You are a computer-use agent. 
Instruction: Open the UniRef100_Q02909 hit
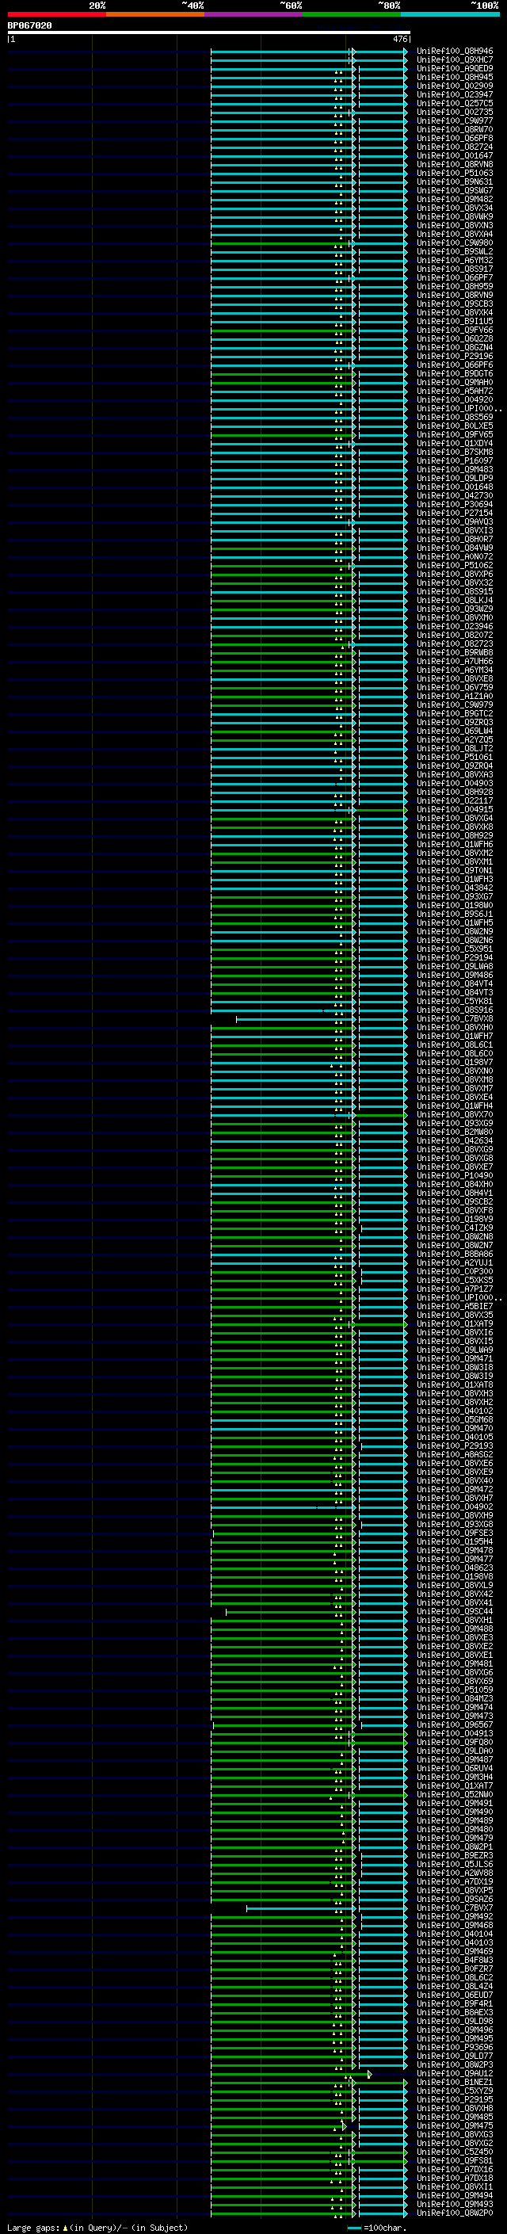click(x=455, y=86)
